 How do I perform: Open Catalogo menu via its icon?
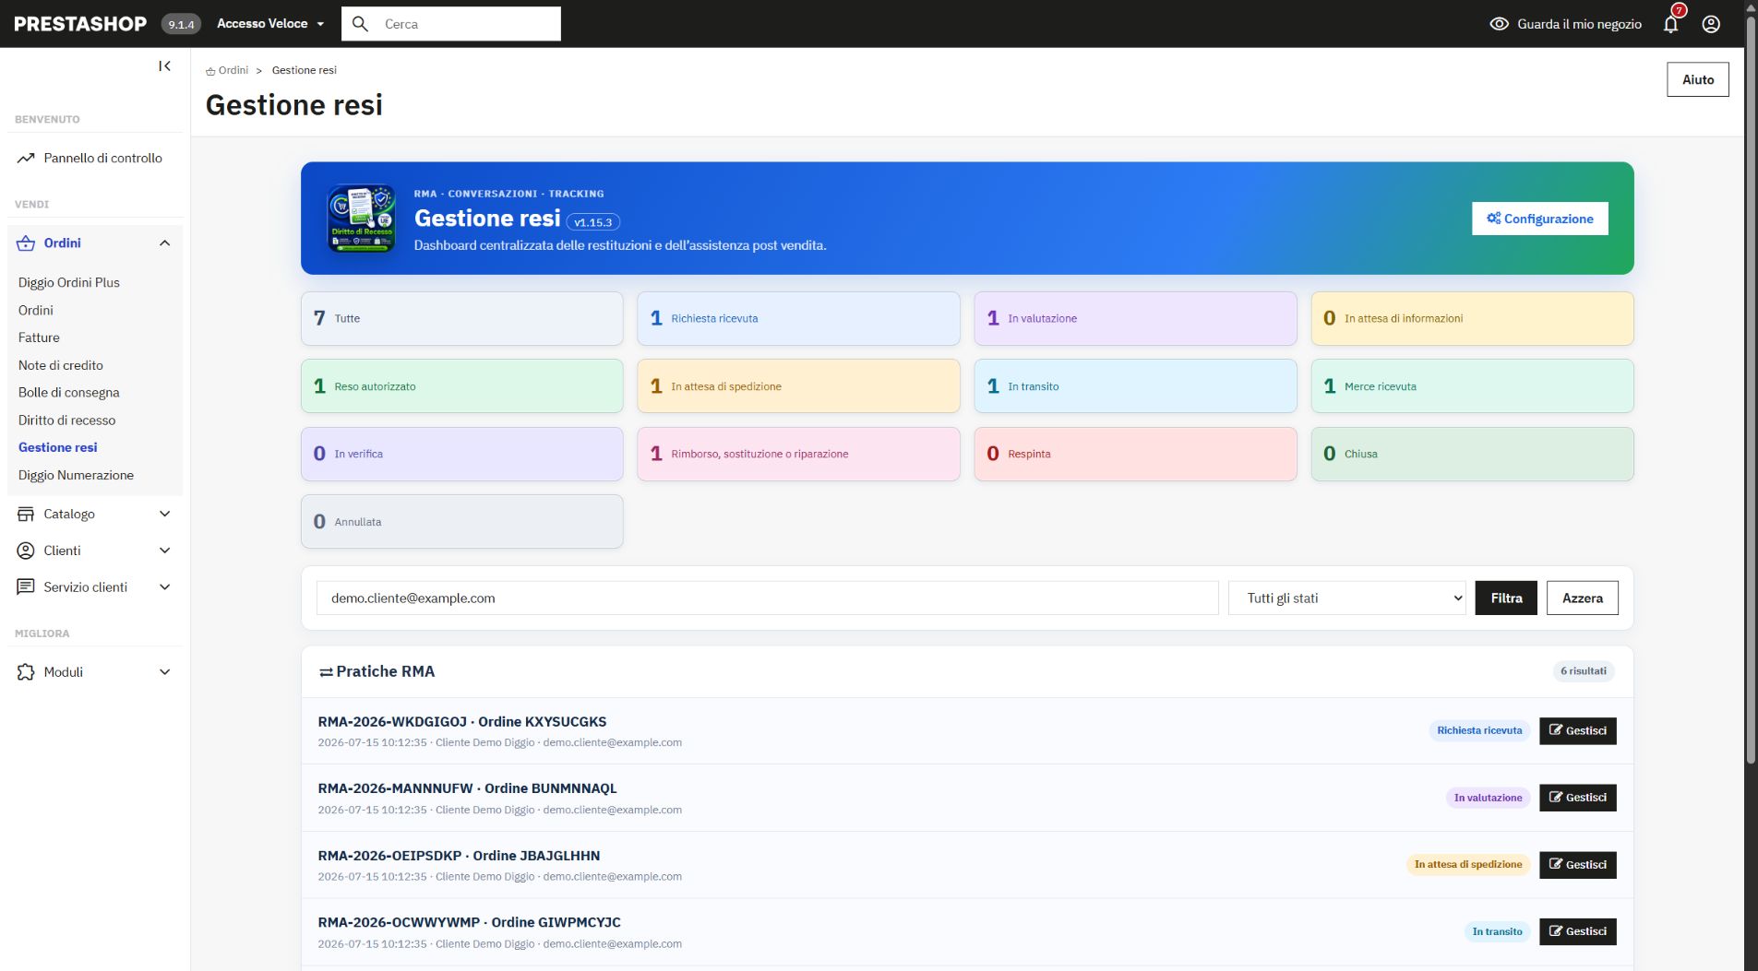click(26, 514)
